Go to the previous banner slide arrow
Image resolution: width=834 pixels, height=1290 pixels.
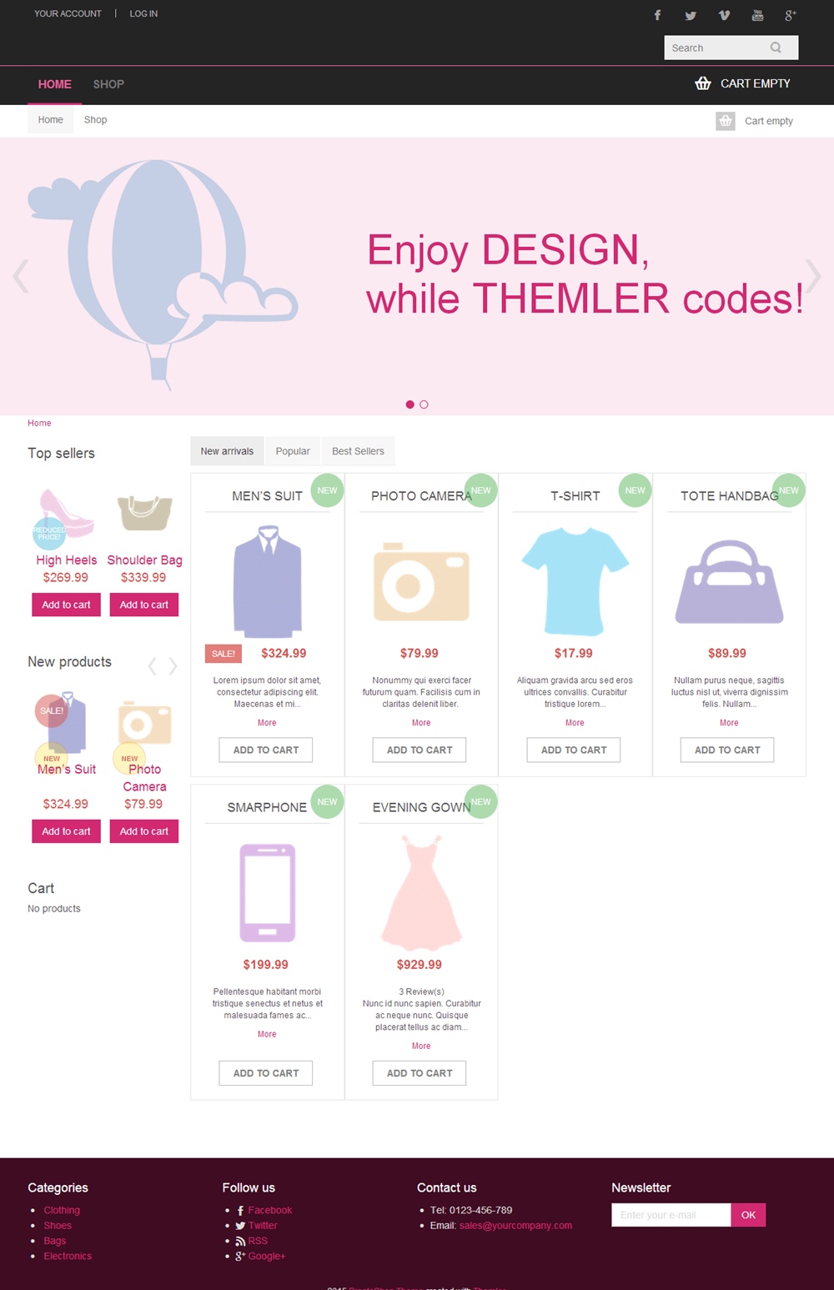tap(21, 276)
